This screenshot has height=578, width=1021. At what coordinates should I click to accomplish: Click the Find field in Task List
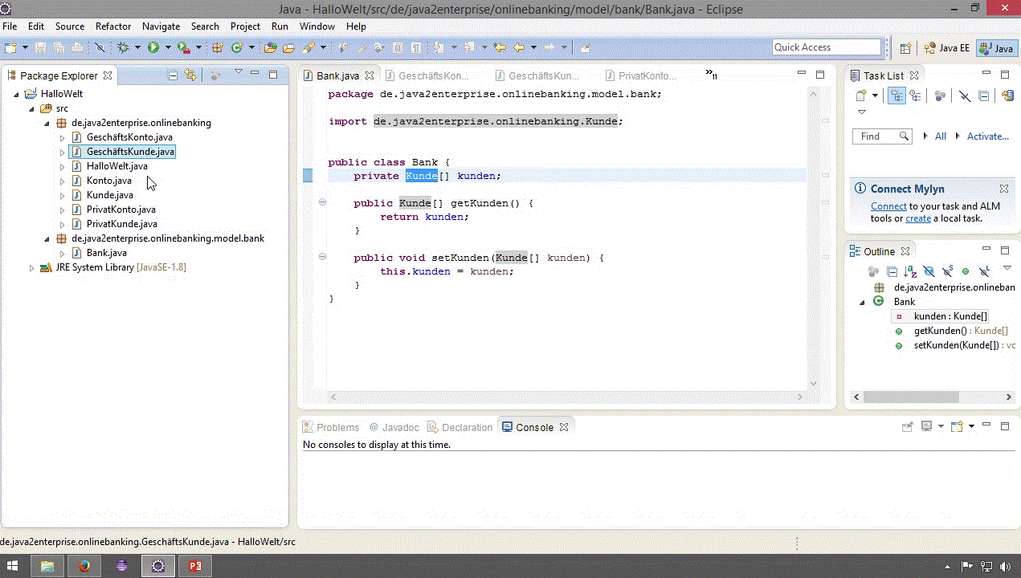point(882,136)
